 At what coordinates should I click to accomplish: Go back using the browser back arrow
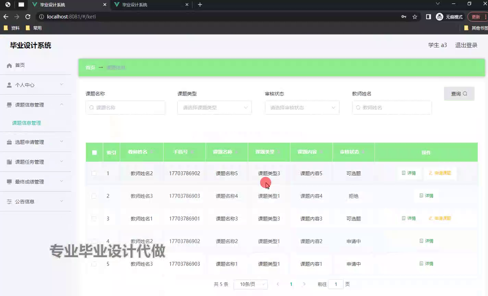coord(6,16)
